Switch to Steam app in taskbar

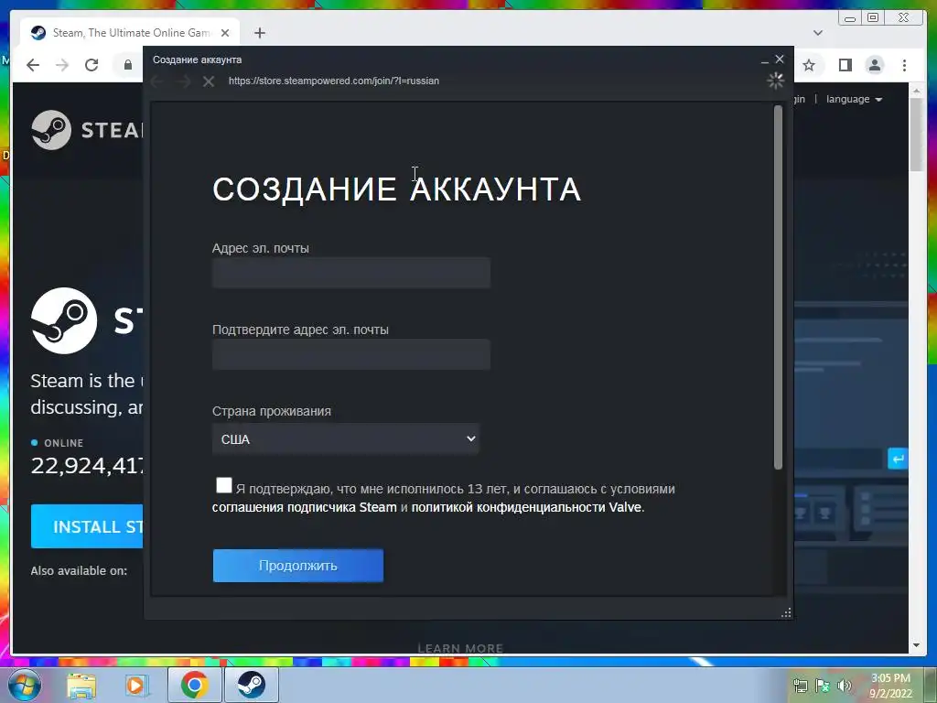[x=251, y=685]
